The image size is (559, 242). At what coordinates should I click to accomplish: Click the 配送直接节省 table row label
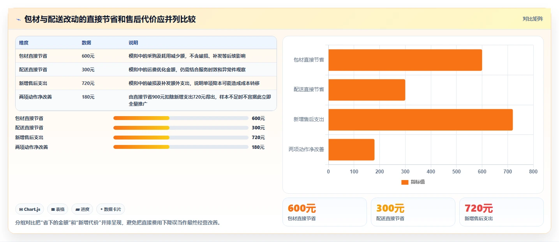pos(33,70)
